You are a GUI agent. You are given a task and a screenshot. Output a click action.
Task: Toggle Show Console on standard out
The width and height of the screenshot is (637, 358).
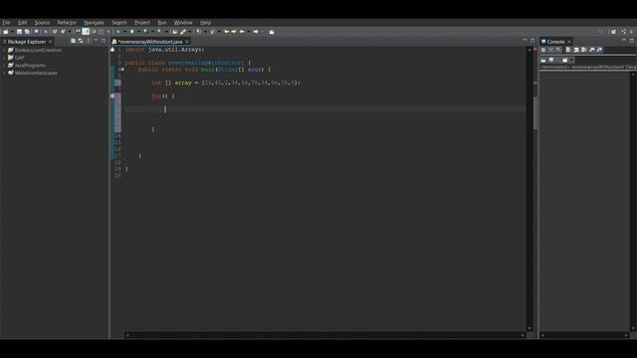click(591, 50)
